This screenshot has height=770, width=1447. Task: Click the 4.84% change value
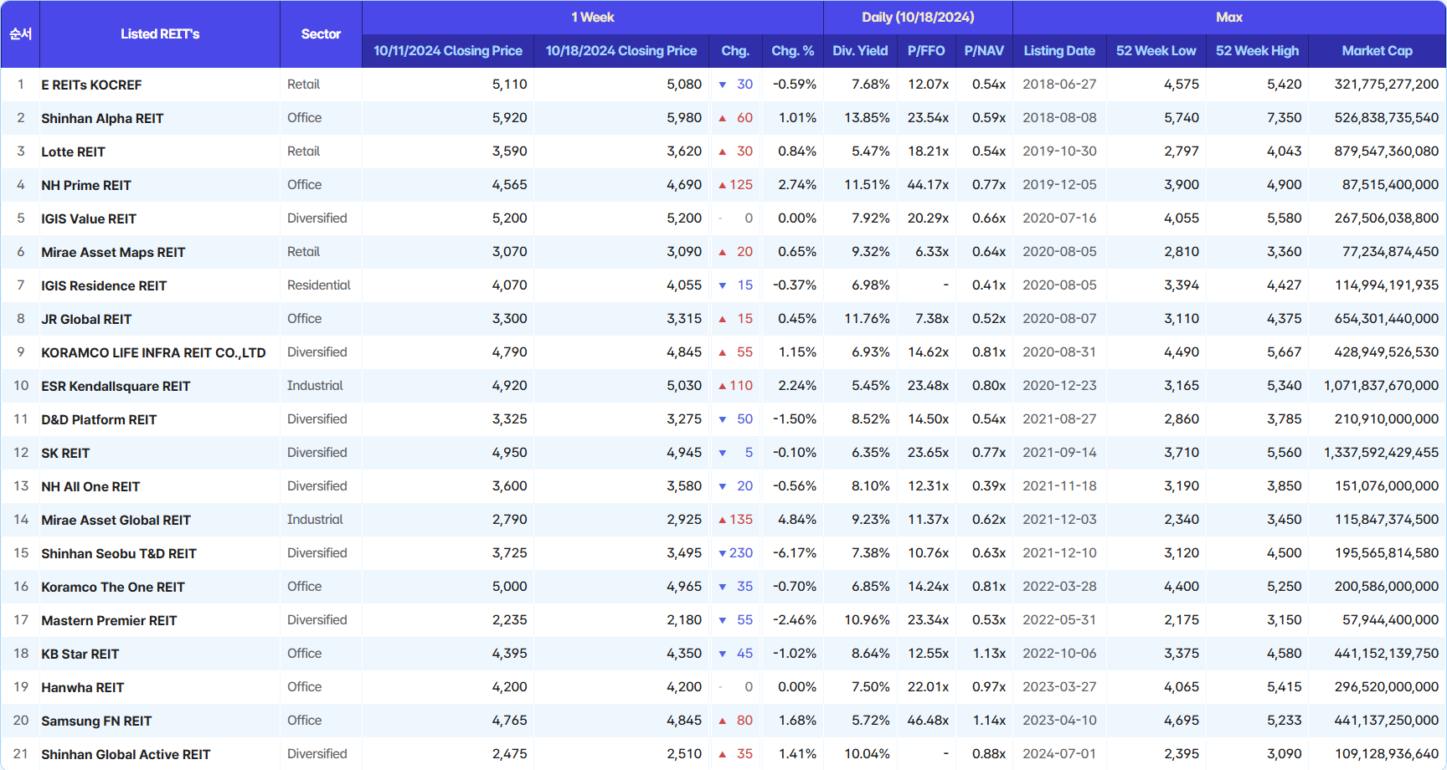pyautogui.click(x=797, y=520)
